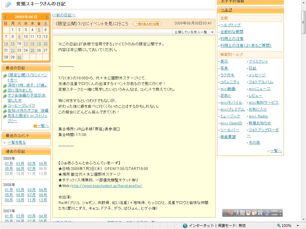Open 2008年 05月 in past diaries
Viewport: 306px width, 229px height.
coord(9,195)
